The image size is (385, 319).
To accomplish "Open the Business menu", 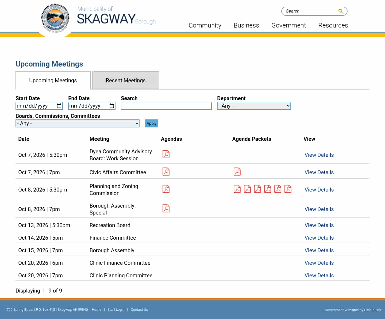I will point(246,25).
